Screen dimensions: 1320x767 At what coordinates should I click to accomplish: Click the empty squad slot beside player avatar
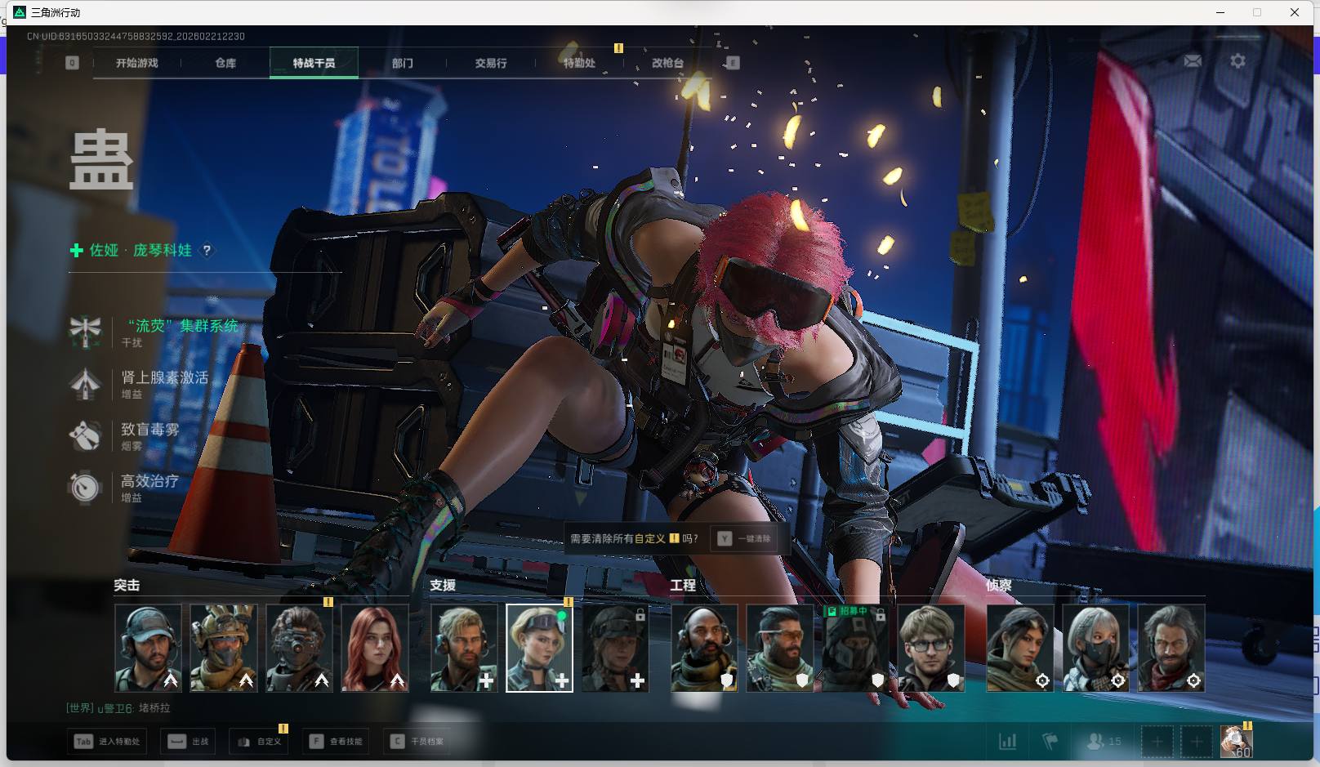[x=1196, y=742]
